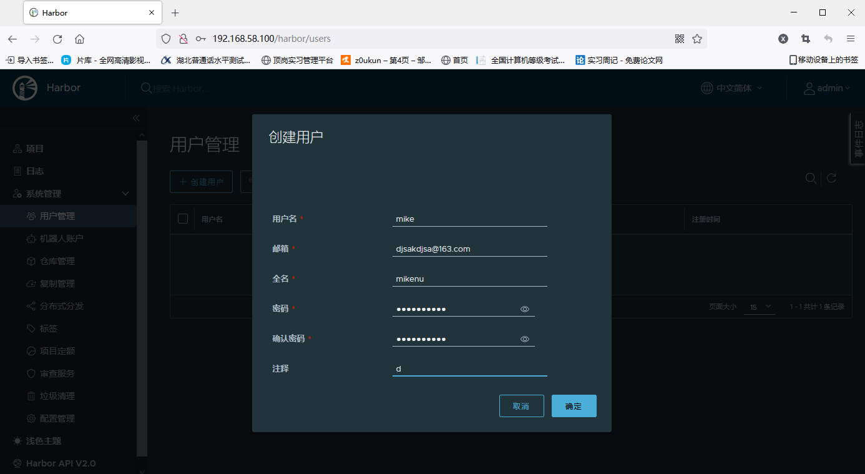
Task: Show the 密码 field password text
Action: pos(524,309)
